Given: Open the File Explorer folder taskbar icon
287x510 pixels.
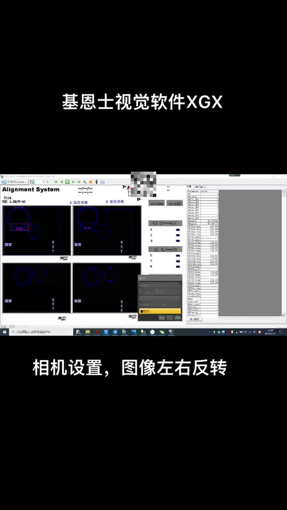Looking at the screenshot, I should tap(87, 332).
